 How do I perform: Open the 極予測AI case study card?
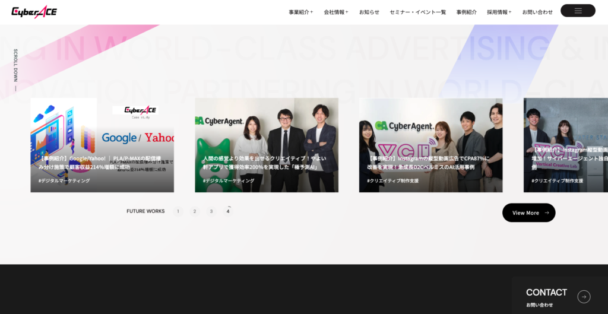(x=267, y=145)
